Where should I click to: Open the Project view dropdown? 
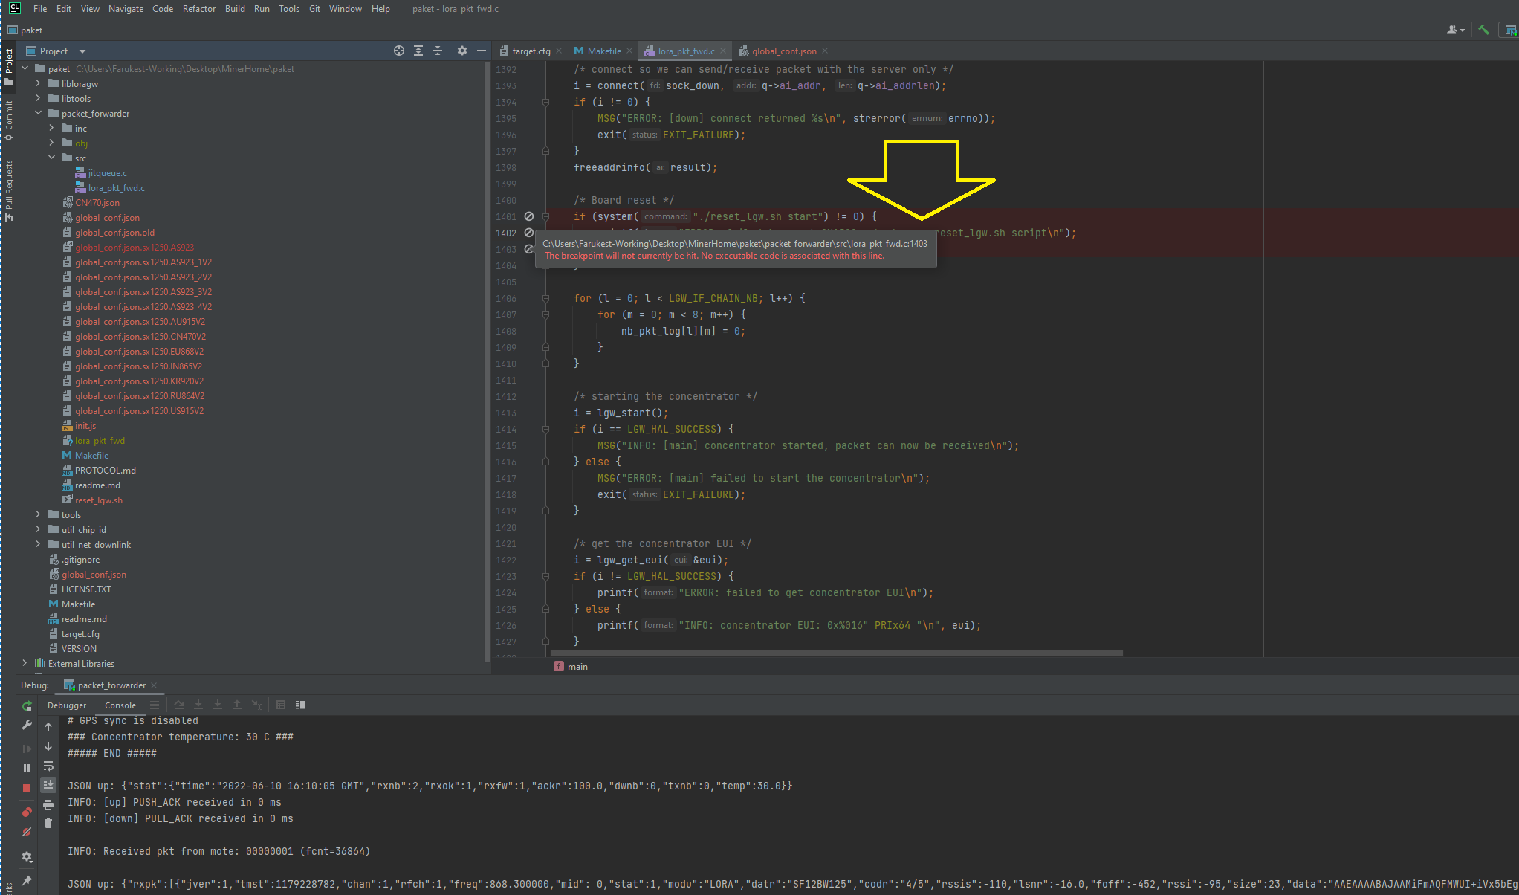coord(82,51)
